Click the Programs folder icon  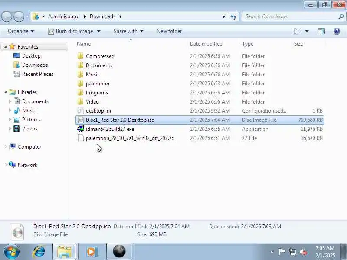tap(81, 93)
